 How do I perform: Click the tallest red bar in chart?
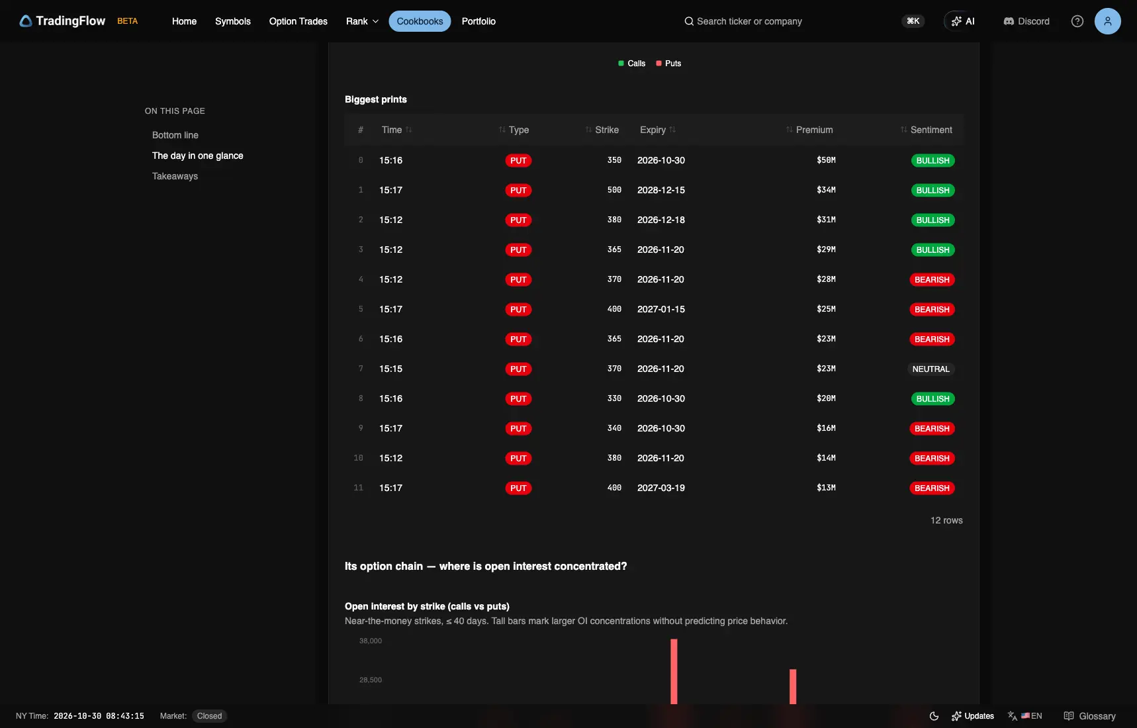click(674, 671)
